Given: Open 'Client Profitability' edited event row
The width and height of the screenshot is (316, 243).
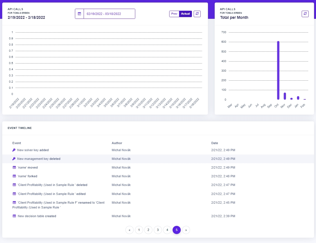Looking at the screenshot, I should (x=52, y=194).
